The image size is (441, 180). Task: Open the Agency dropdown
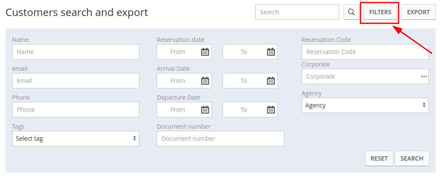(x=364, y=105)
